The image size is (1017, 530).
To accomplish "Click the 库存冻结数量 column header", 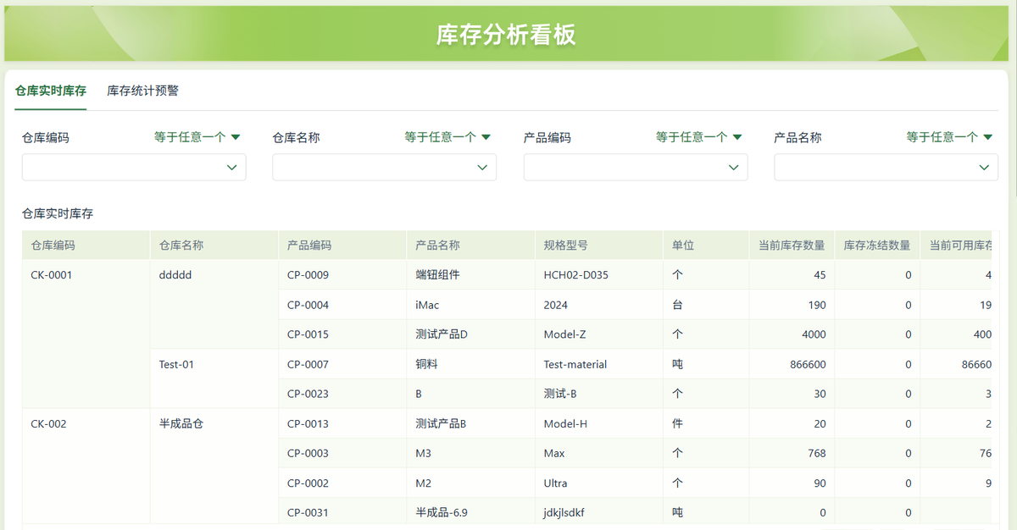I will tap(877, 246).
